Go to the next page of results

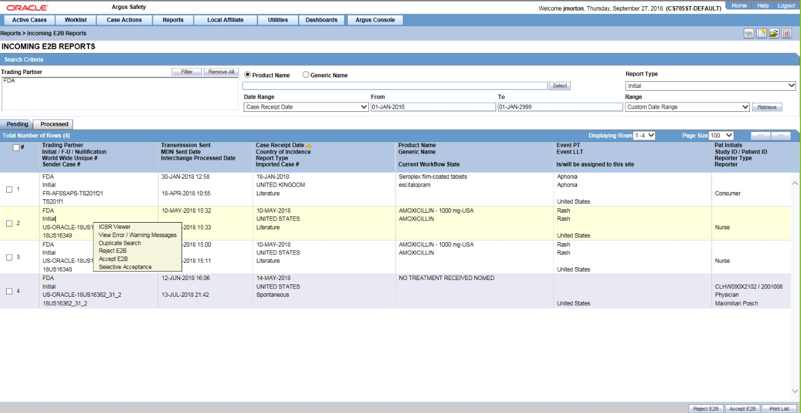click(x=780, y=135)
